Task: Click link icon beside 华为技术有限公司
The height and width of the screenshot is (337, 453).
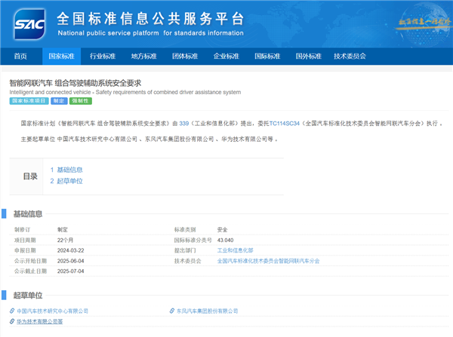Action: (12, 321)
